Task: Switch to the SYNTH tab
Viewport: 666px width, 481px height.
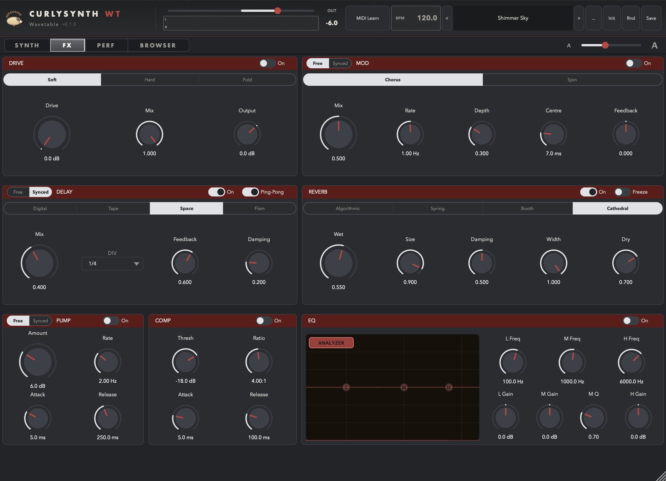Action: click(x=27, y=45)
